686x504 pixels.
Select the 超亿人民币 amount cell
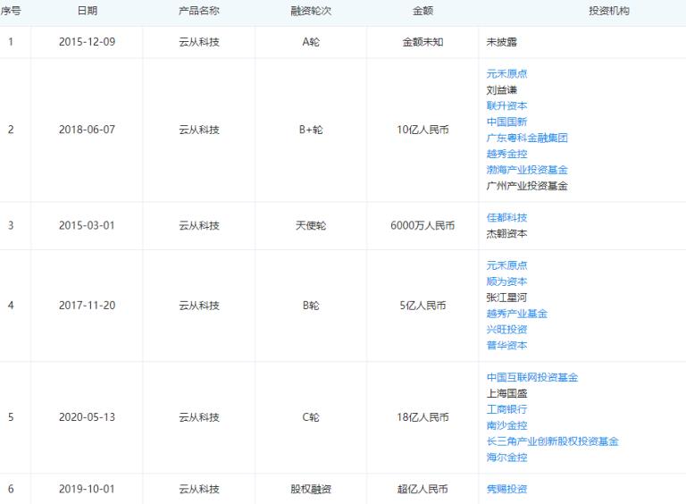pos(422,489)
